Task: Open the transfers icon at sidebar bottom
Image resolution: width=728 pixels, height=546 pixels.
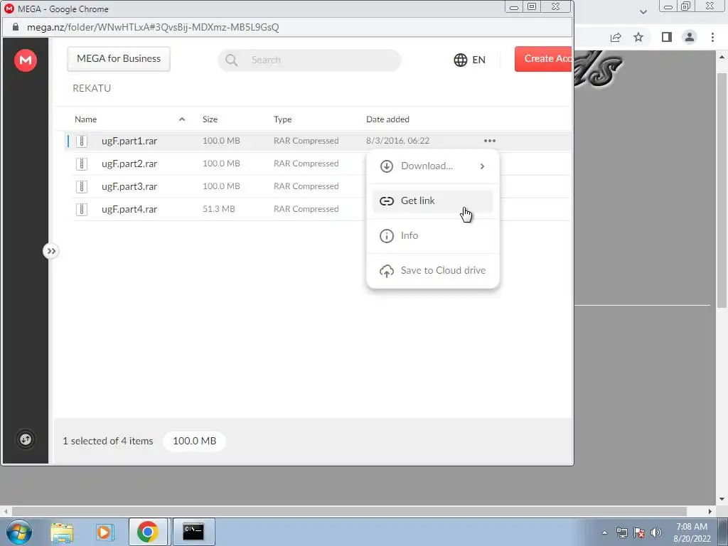Action: [x=26, y=439]
